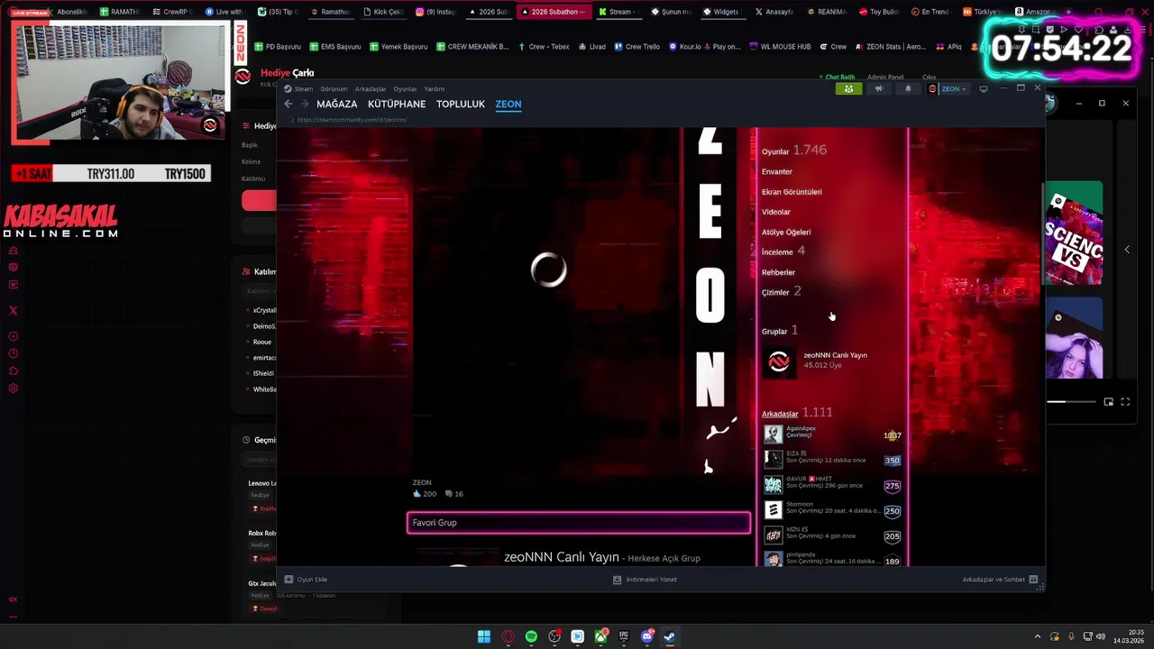Open zeoNNN Canlı Yayın group in sidebar
1154x649 pixels.
(835, 355)
